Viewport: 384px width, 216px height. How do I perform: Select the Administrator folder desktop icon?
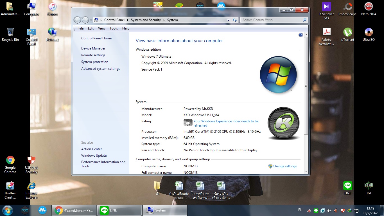point(10,9)
